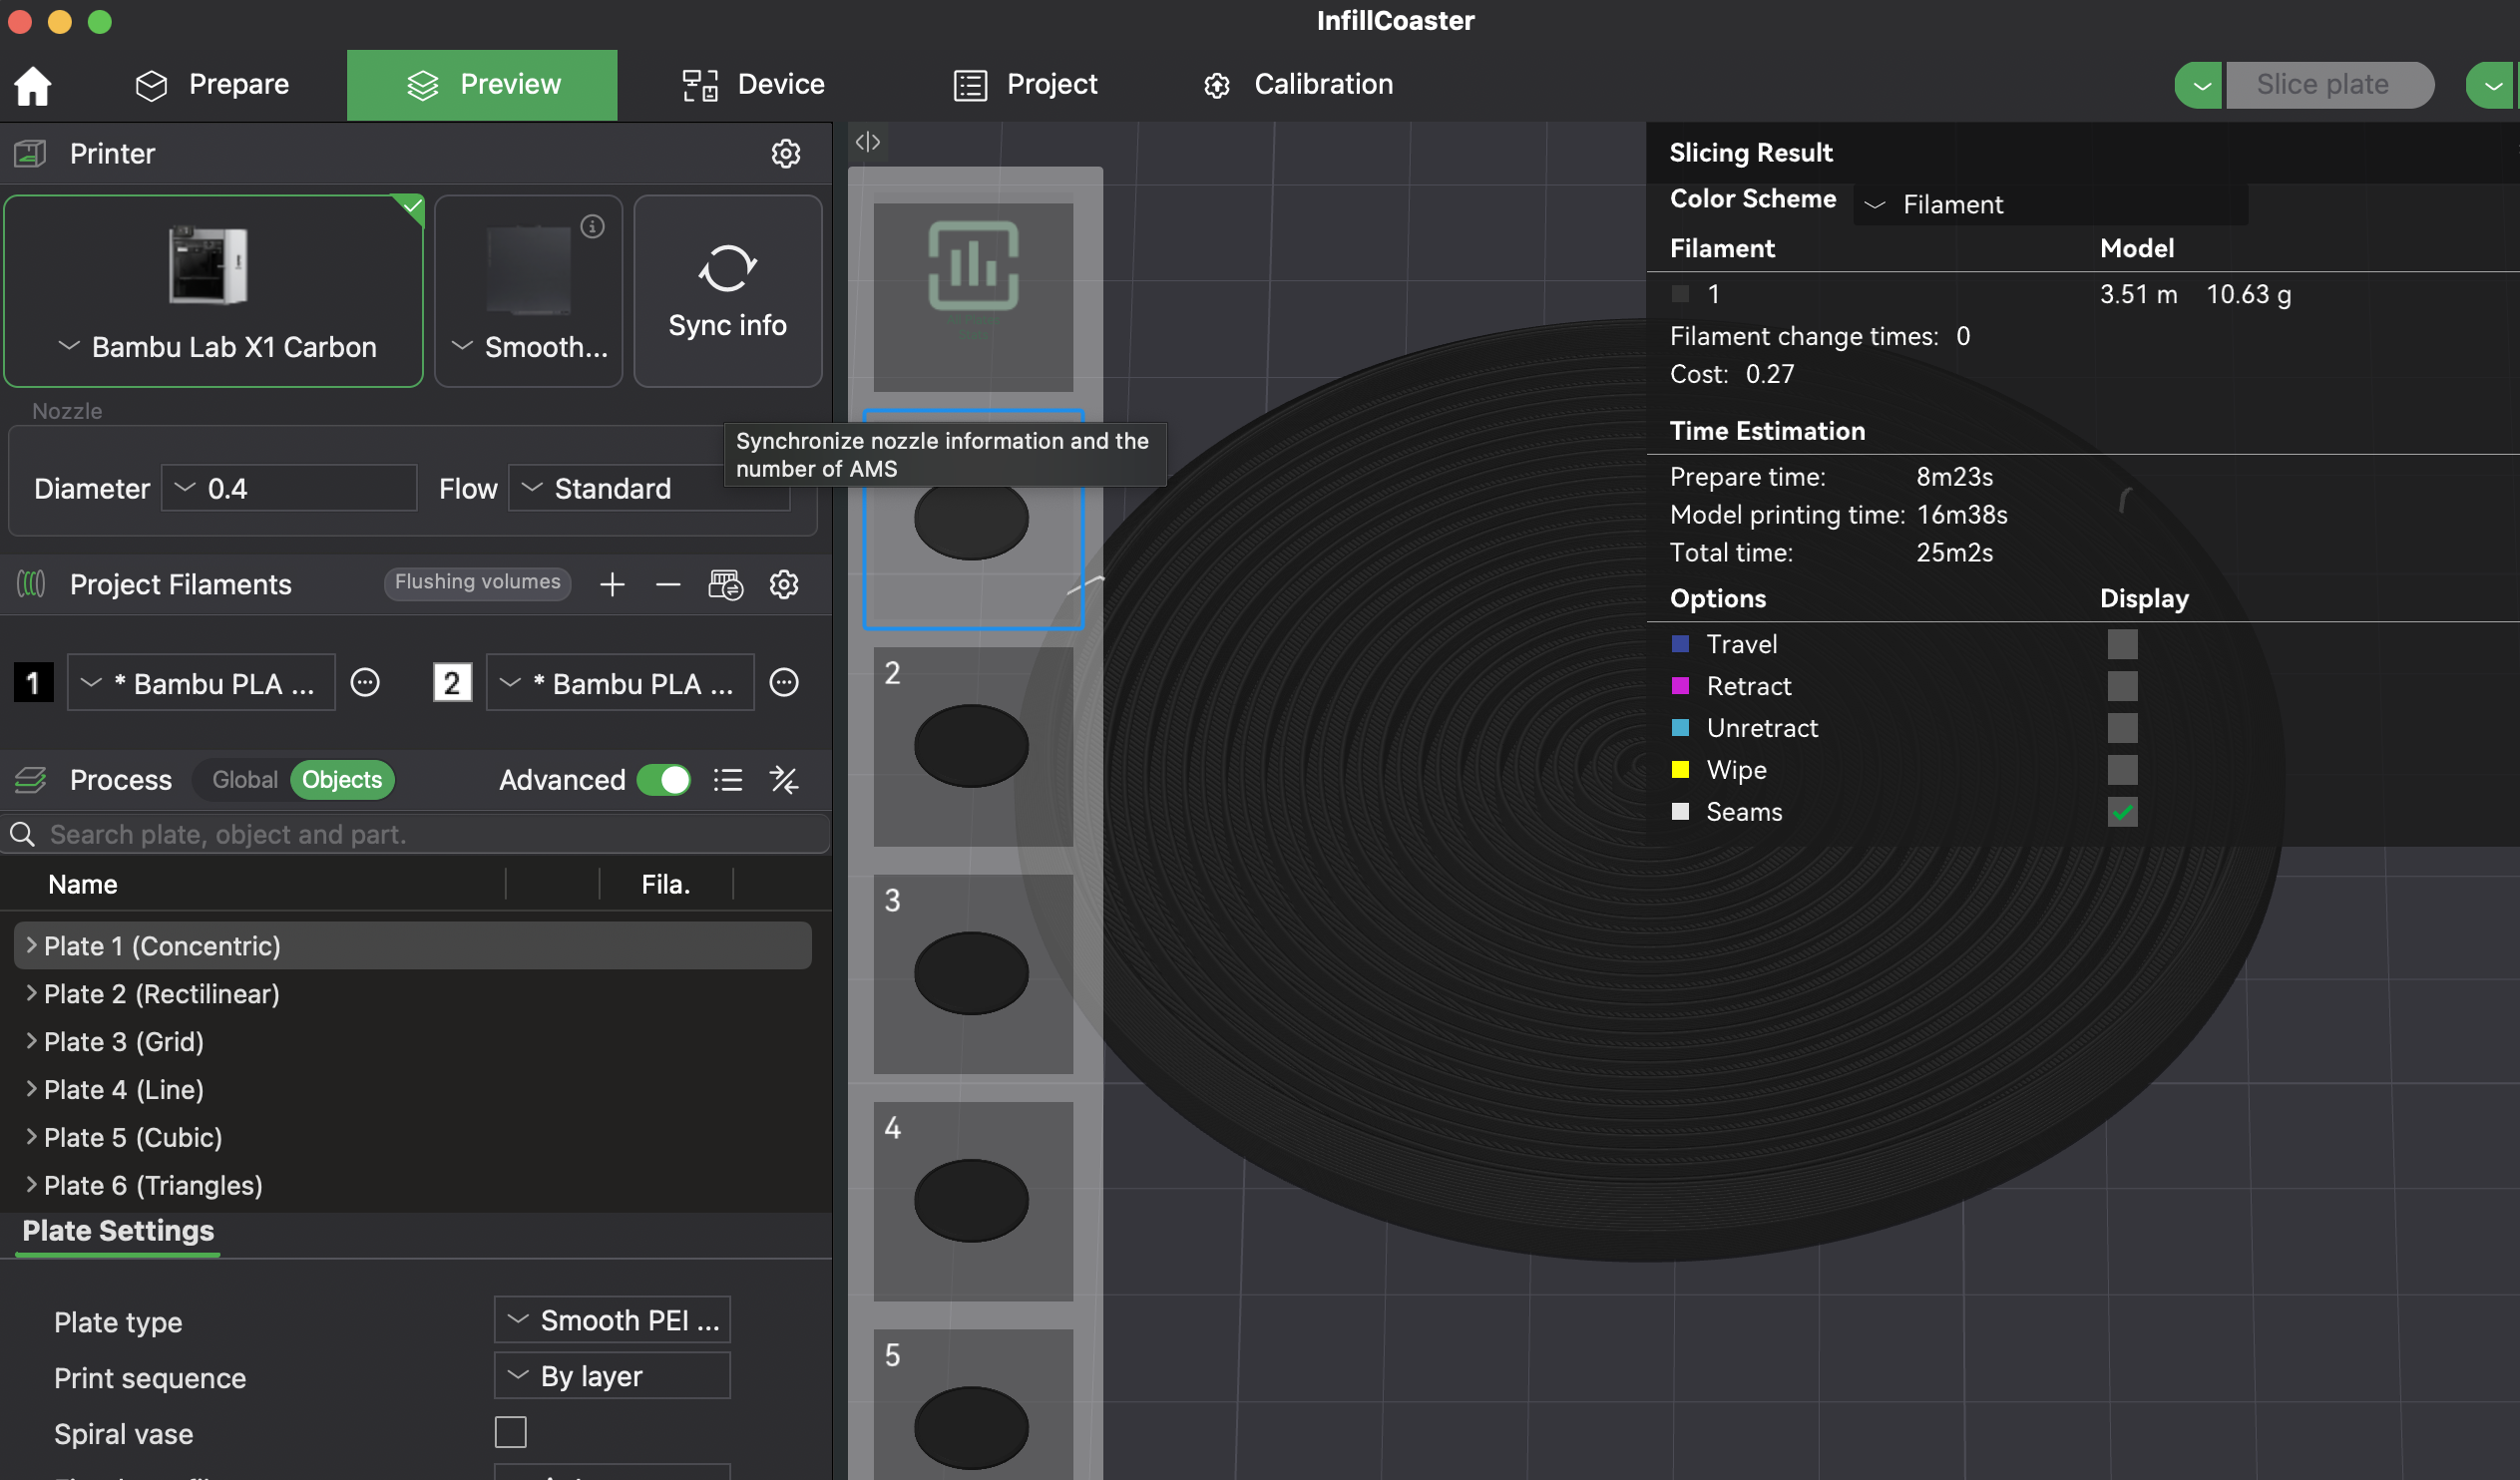
Task: Click the Home icon
Action: [x=32, y=85]
